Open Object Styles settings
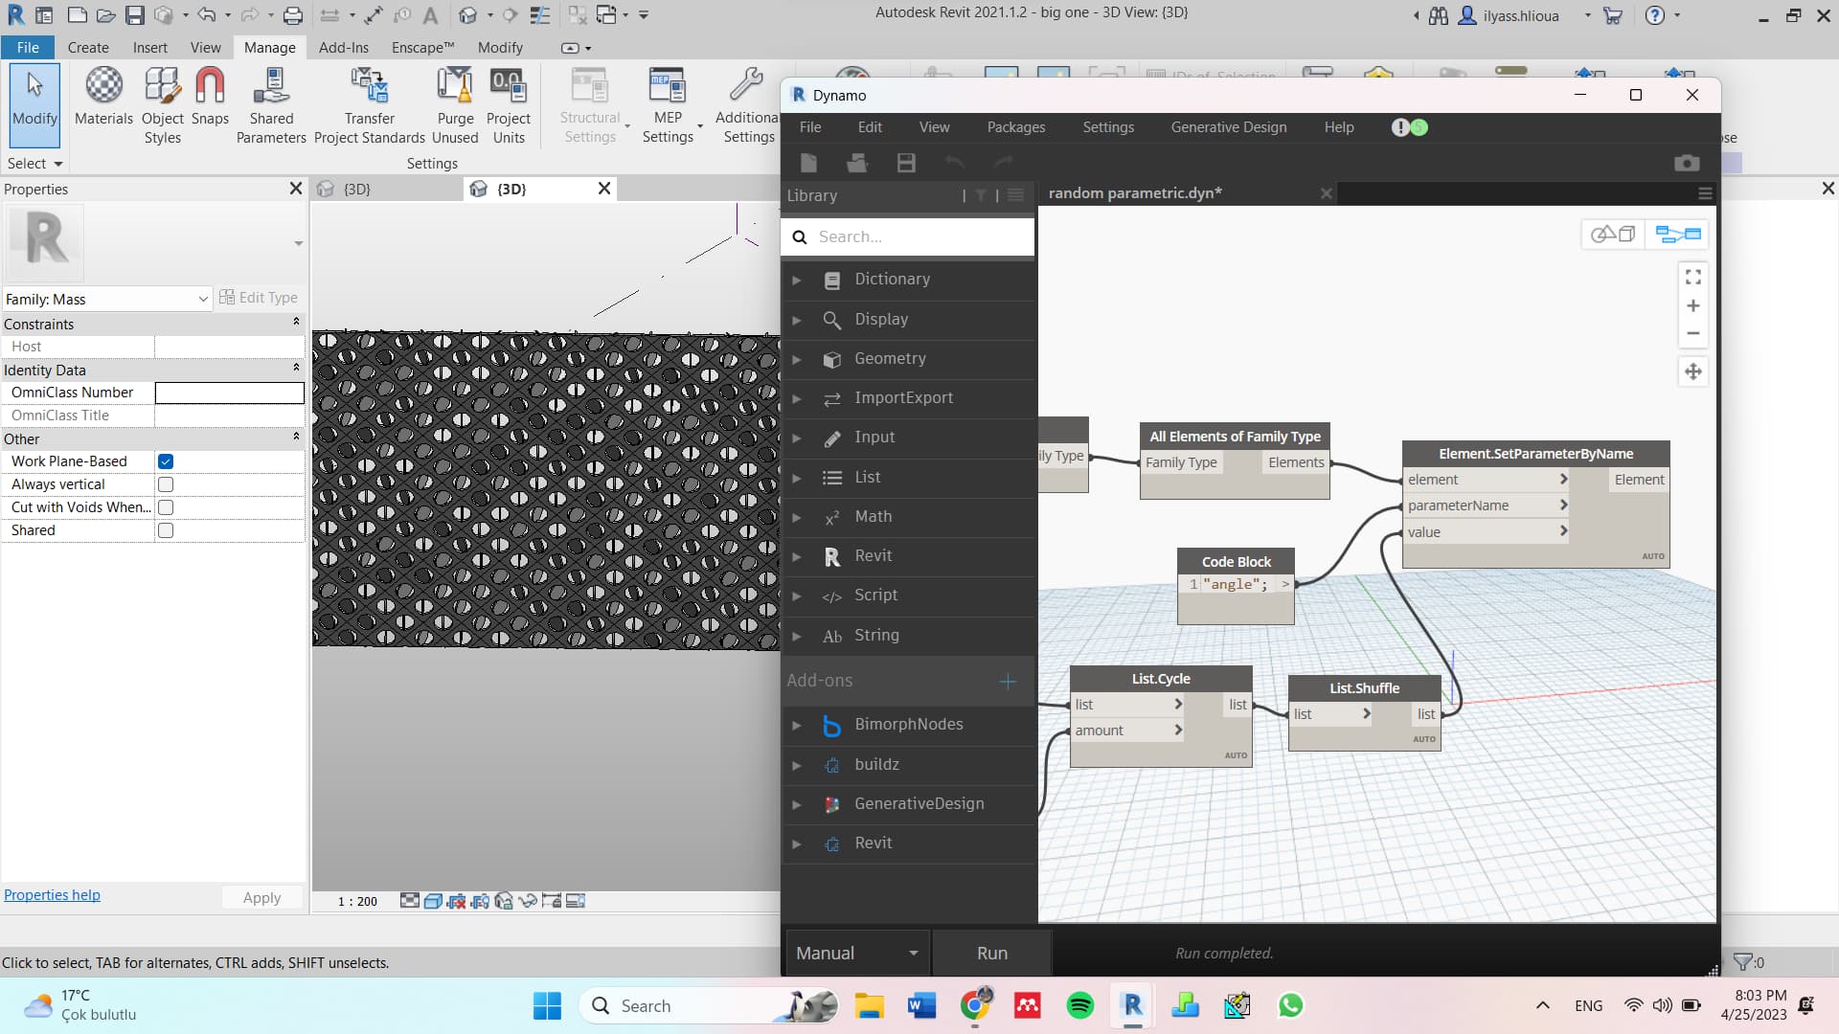This screenshot has width=1839, height=1034. coord(162,105)
